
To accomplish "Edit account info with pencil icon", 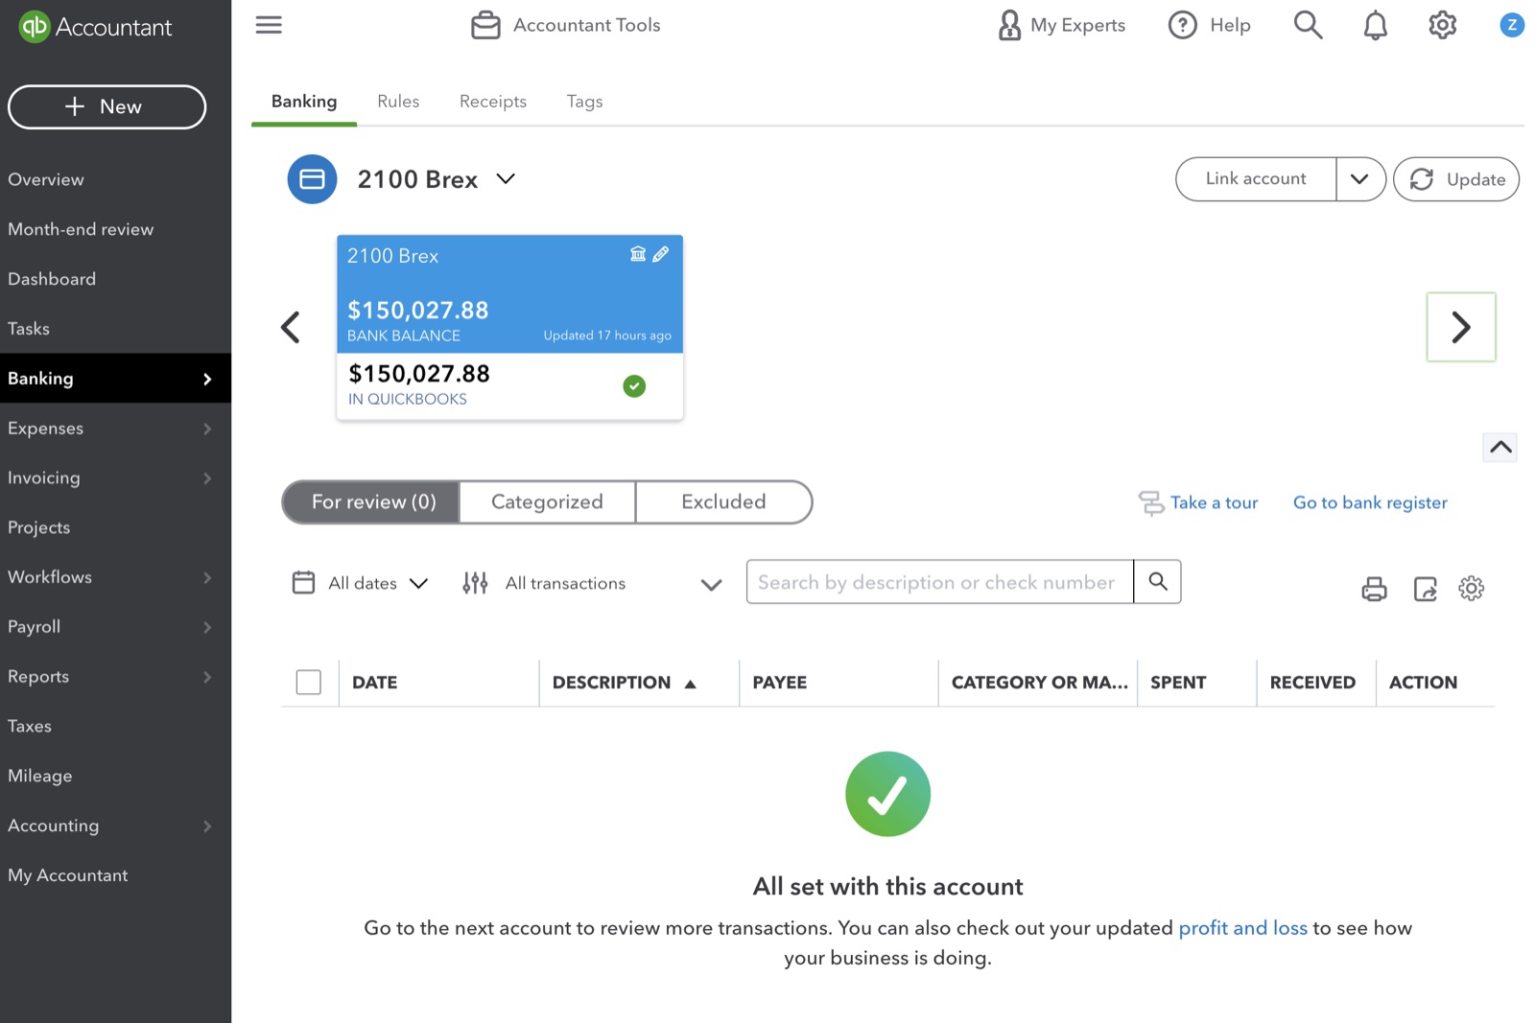I will tap(661, 254).
